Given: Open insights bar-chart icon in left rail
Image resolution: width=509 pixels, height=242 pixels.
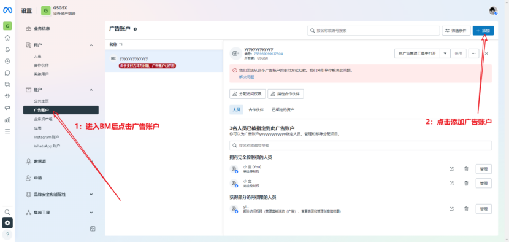Looking at the screenshot, I should (x=7, y=120).
